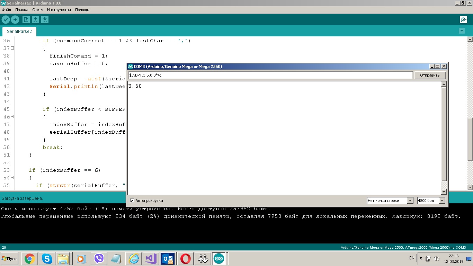Click the Upload sketch arrow icon
Screen dimensions: 473x266
pos(15,20)
